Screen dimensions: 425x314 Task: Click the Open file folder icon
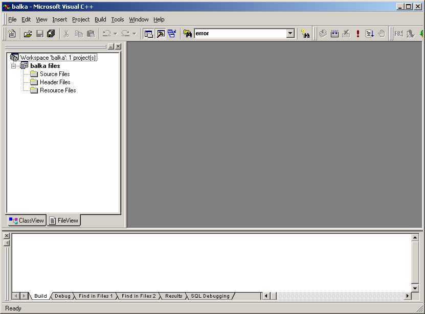pyautogui.click(x=28, y=34)
